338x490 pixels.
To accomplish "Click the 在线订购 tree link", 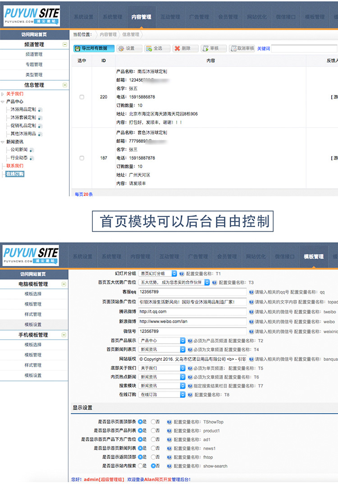I will click(x=15, y=174).
